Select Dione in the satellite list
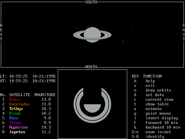The width and height of the screenshot is (185, 139). click(x=15, y=113)
